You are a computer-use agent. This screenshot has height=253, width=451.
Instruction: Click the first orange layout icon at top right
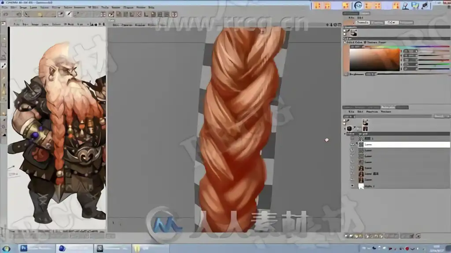[x=318, y=5]
